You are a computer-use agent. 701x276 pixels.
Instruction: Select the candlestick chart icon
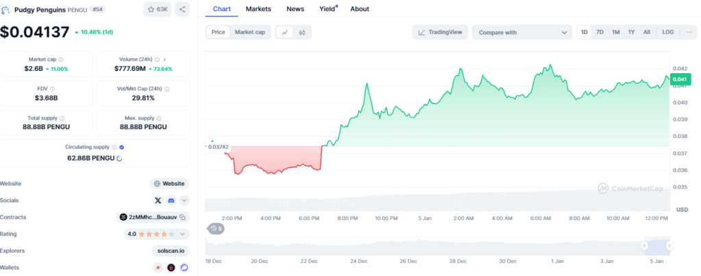click(x=302, y=33)
